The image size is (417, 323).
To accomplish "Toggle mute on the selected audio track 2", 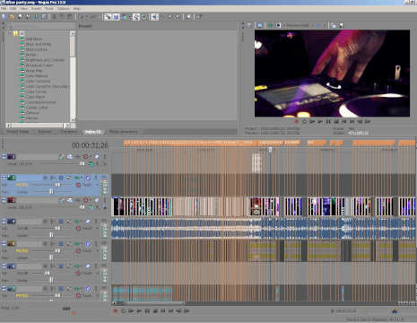I will pos(88,178).
